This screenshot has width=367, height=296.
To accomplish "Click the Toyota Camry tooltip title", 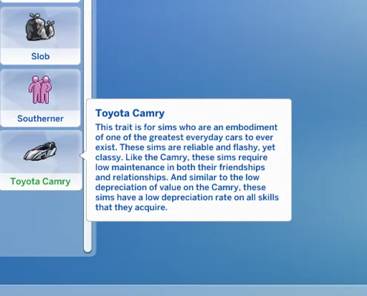I will click(x=130, y=113).
